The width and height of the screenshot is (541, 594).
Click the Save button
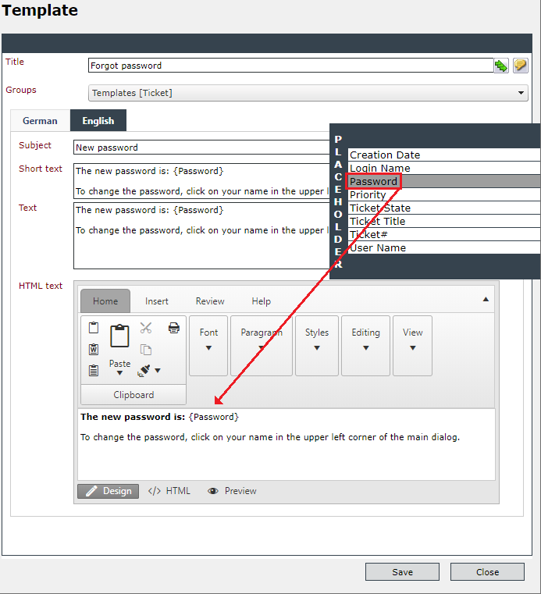point(402,572)
